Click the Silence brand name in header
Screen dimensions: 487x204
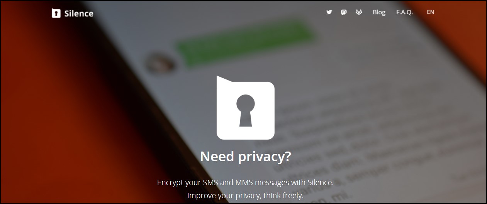pos(78,13)
